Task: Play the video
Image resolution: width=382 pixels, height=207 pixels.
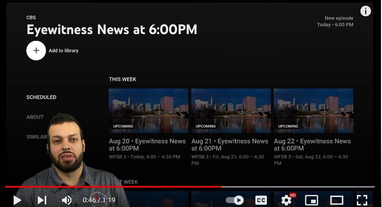Action: 17,200
